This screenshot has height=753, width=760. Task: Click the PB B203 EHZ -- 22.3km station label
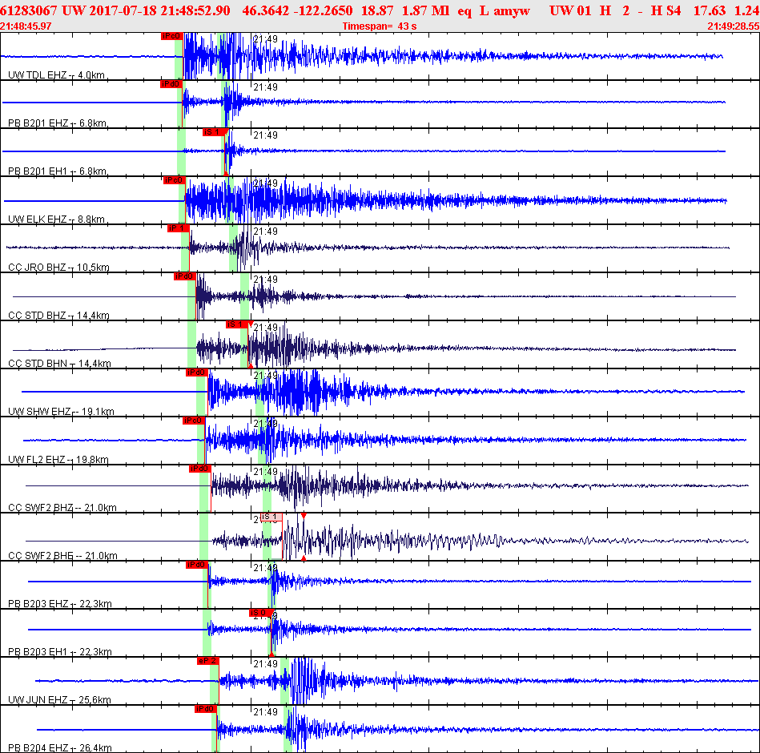[x=59, y=604]
